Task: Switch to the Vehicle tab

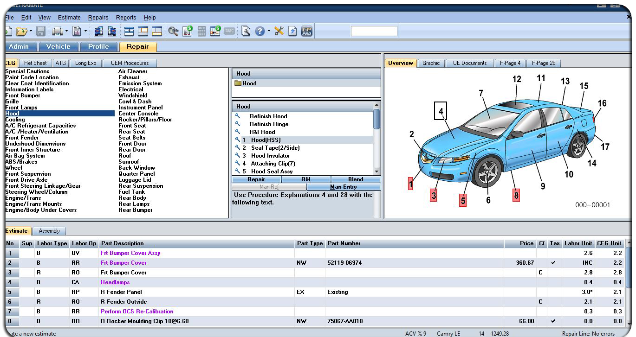Action: (x=58, y=46)
